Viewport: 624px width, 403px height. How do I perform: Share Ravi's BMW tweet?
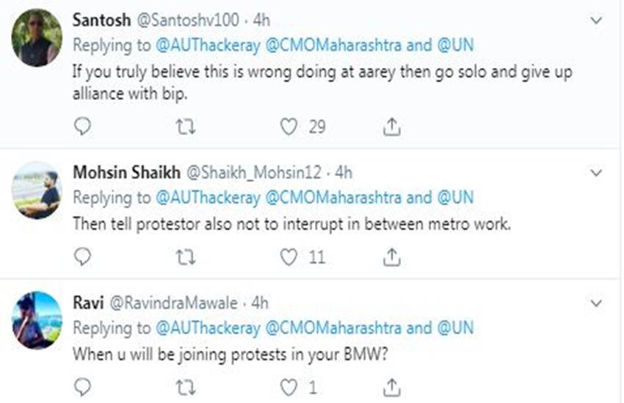[392, 386]
